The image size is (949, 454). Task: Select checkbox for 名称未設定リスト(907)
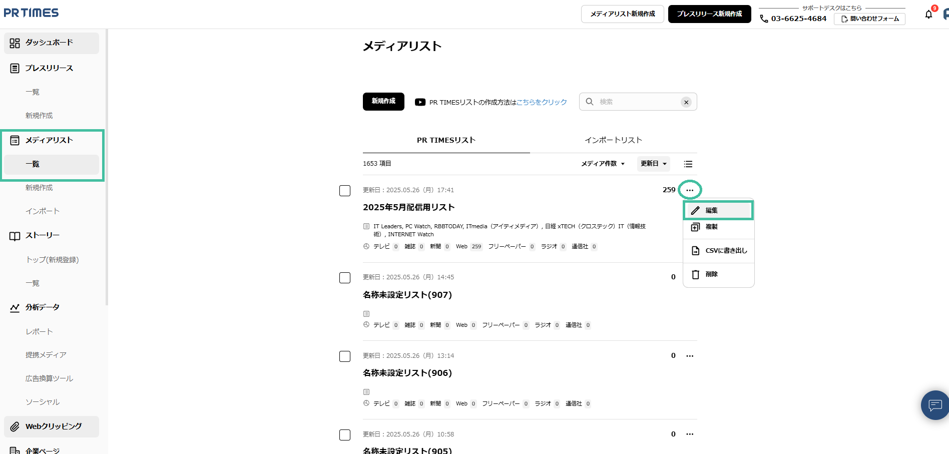(x=345, y=278)
